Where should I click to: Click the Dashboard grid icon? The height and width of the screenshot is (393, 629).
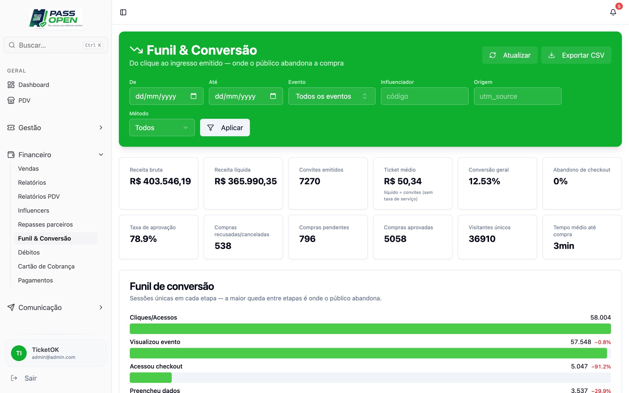coord(11,85)
